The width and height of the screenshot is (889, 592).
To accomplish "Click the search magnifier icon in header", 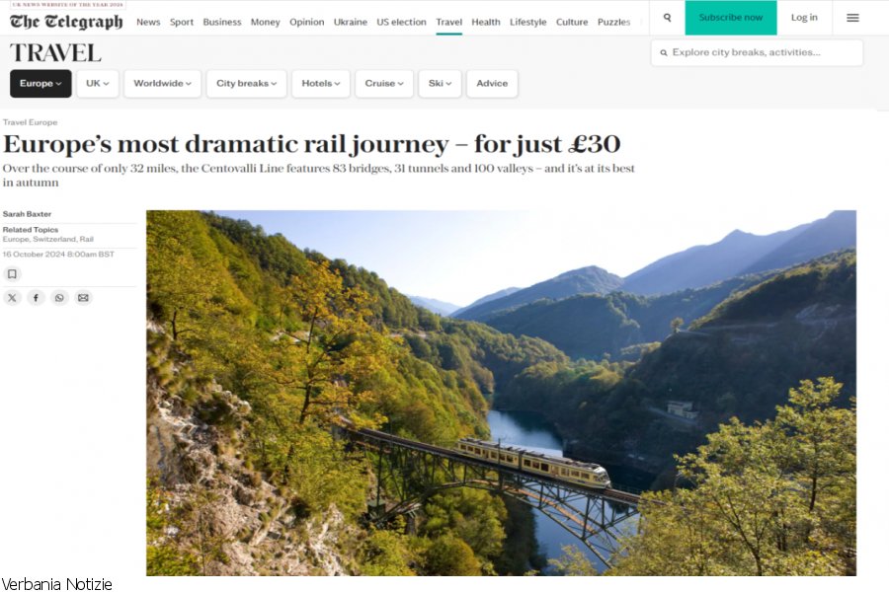I will 668,18.
